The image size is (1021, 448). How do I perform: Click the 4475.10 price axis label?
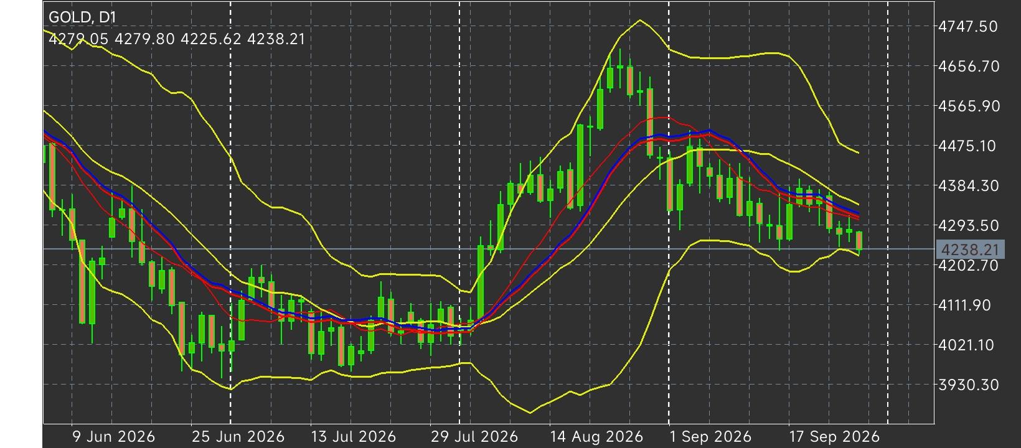(968, 146)
